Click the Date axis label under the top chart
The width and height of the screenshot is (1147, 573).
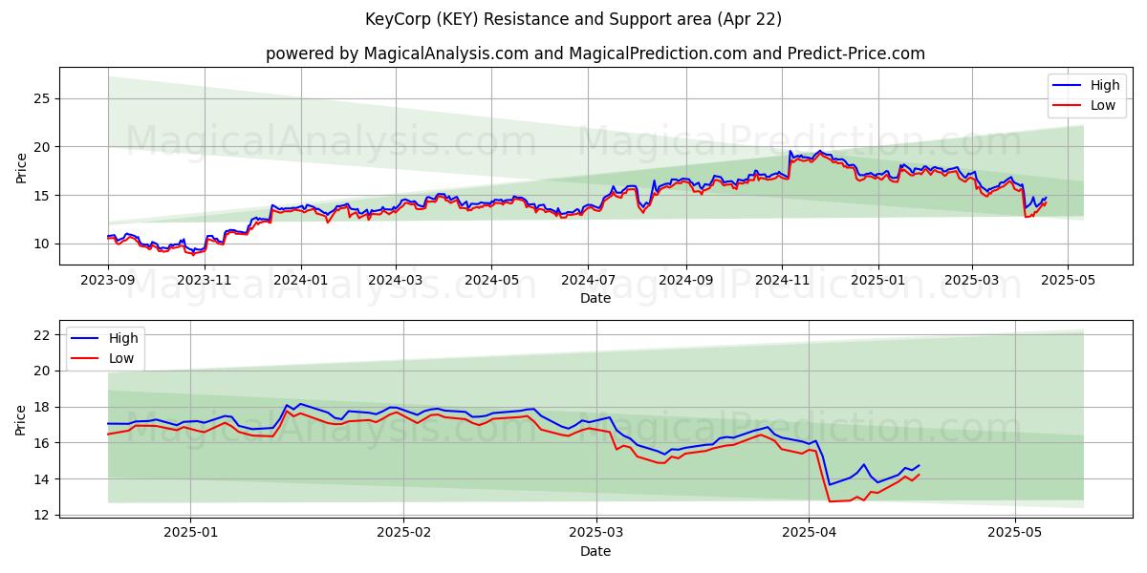coord(595,299)
